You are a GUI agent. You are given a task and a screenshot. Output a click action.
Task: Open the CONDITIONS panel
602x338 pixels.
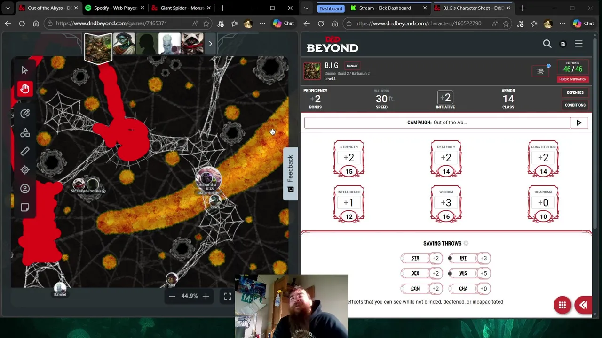[x=575, y=105]
